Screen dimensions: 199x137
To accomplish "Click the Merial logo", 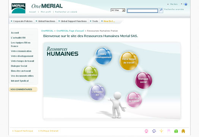I will [x=18, y=8].
